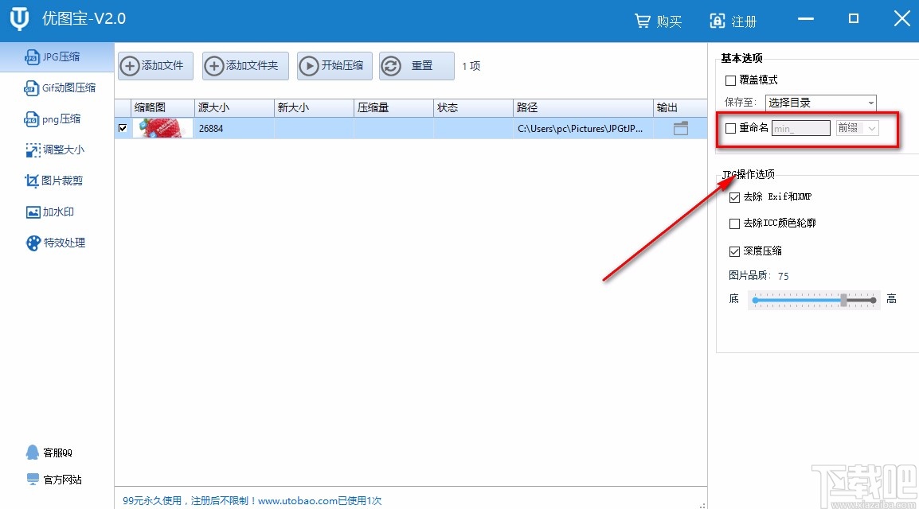Open the 图片裁剪 tool
The width and height of the screenshot is (919, 509).
coord(53,181)
